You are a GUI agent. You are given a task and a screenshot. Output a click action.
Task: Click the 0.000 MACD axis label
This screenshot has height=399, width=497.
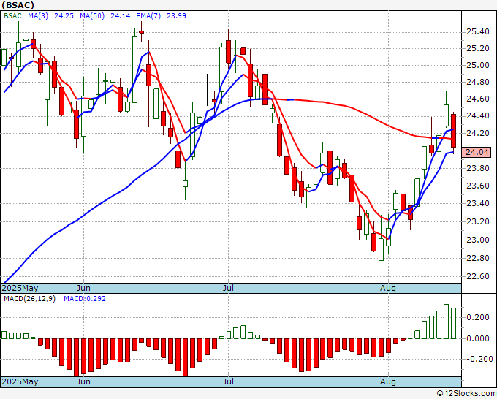pyautogui.click(x=478, y=338)
